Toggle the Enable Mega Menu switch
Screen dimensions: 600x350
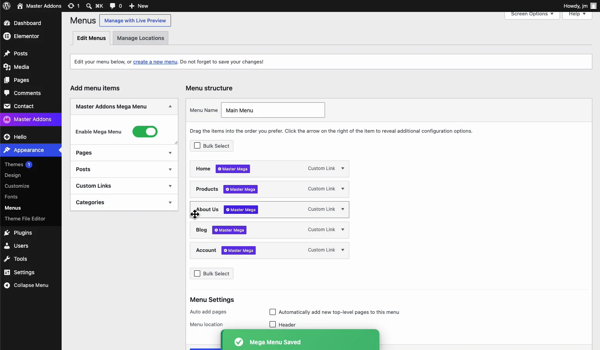(145, 132)
